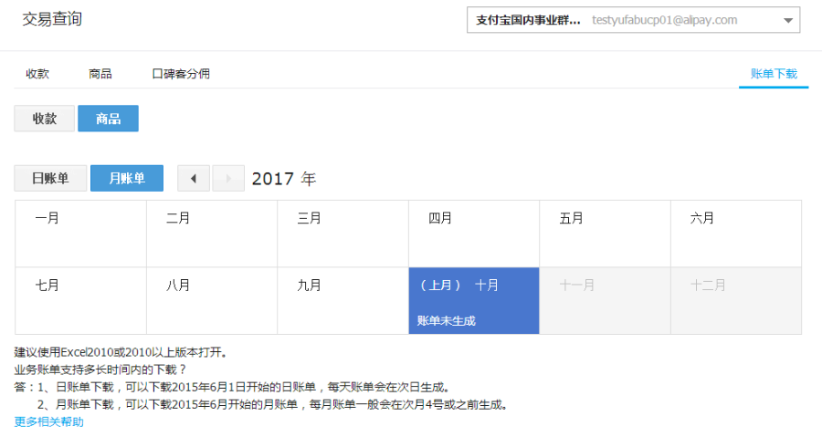
Task: Choose the blue 商品 bill type button
Action: tap(108, 119)
